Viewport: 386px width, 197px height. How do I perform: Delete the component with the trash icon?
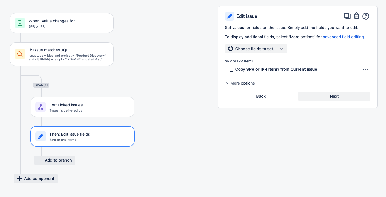[357, 16]
